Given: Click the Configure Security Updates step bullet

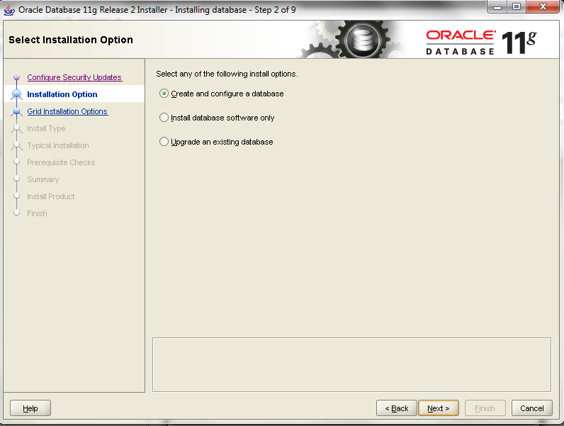Looking at the screenshot, I should [x=16, y=77].
